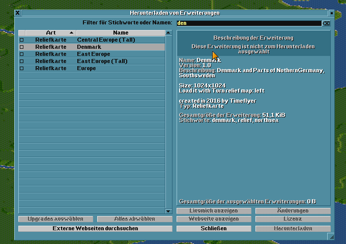
Task: Select the Denmark checkbox for download
Action: [x=21, y=47]
